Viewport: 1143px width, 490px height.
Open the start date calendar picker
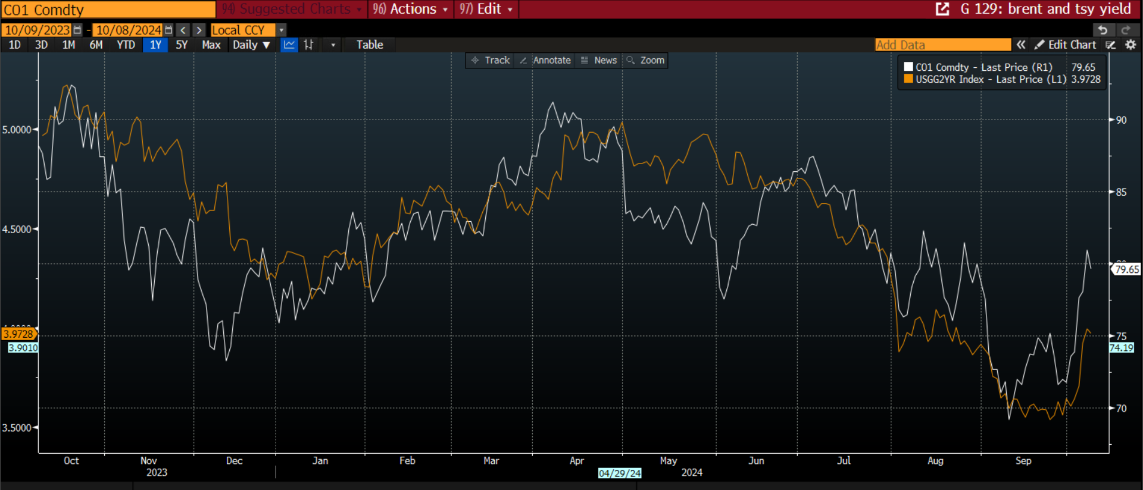coord(77,30)
